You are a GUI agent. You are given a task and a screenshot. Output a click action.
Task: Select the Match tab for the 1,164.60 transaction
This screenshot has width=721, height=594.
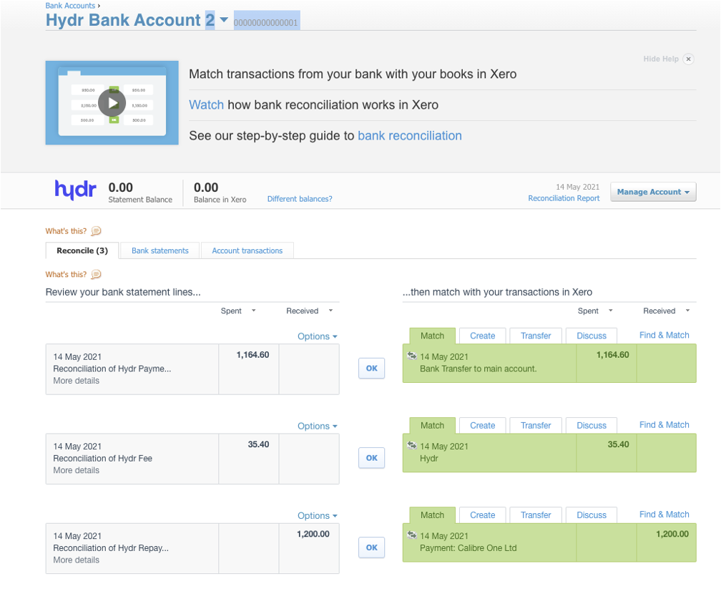click(432, 336)
